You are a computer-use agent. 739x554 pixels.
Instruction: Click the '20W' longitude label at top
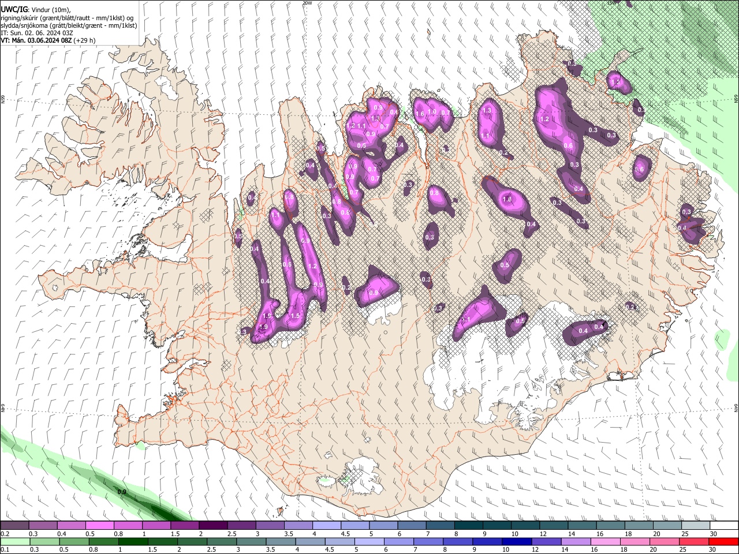pyautogui.click(x=307, y=3)
